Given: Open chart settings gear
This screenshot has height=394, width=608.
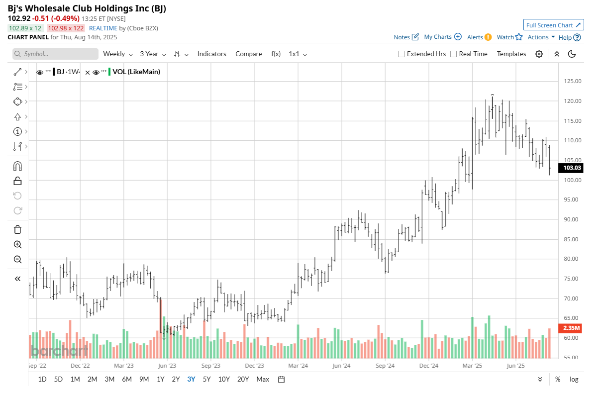Looking at the screenshot, I should tap(539, 54).
